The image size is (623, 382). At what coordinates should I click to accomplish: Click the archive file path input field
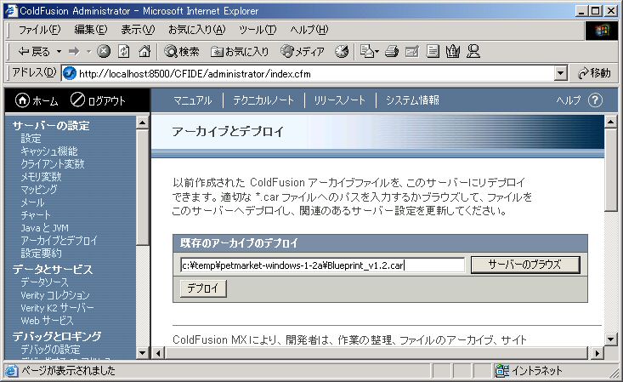point(322,265)
